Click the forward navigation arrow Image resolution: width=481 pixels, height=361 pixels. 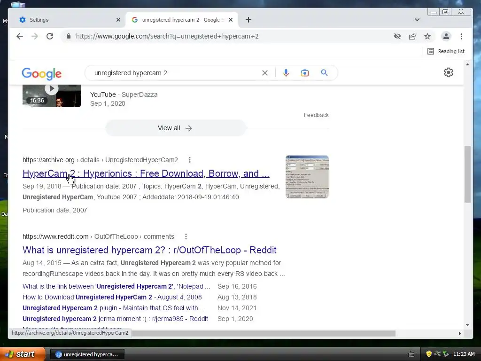pos(35,36)
